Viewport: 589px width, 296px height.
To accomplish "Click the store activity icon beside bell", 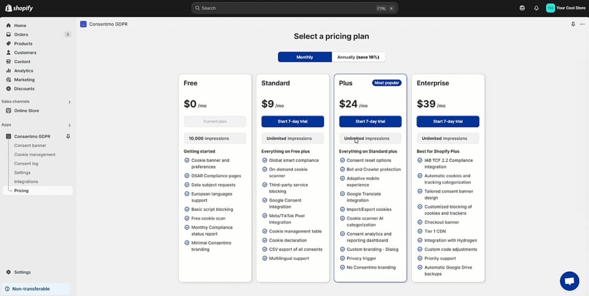I will 522,8.
